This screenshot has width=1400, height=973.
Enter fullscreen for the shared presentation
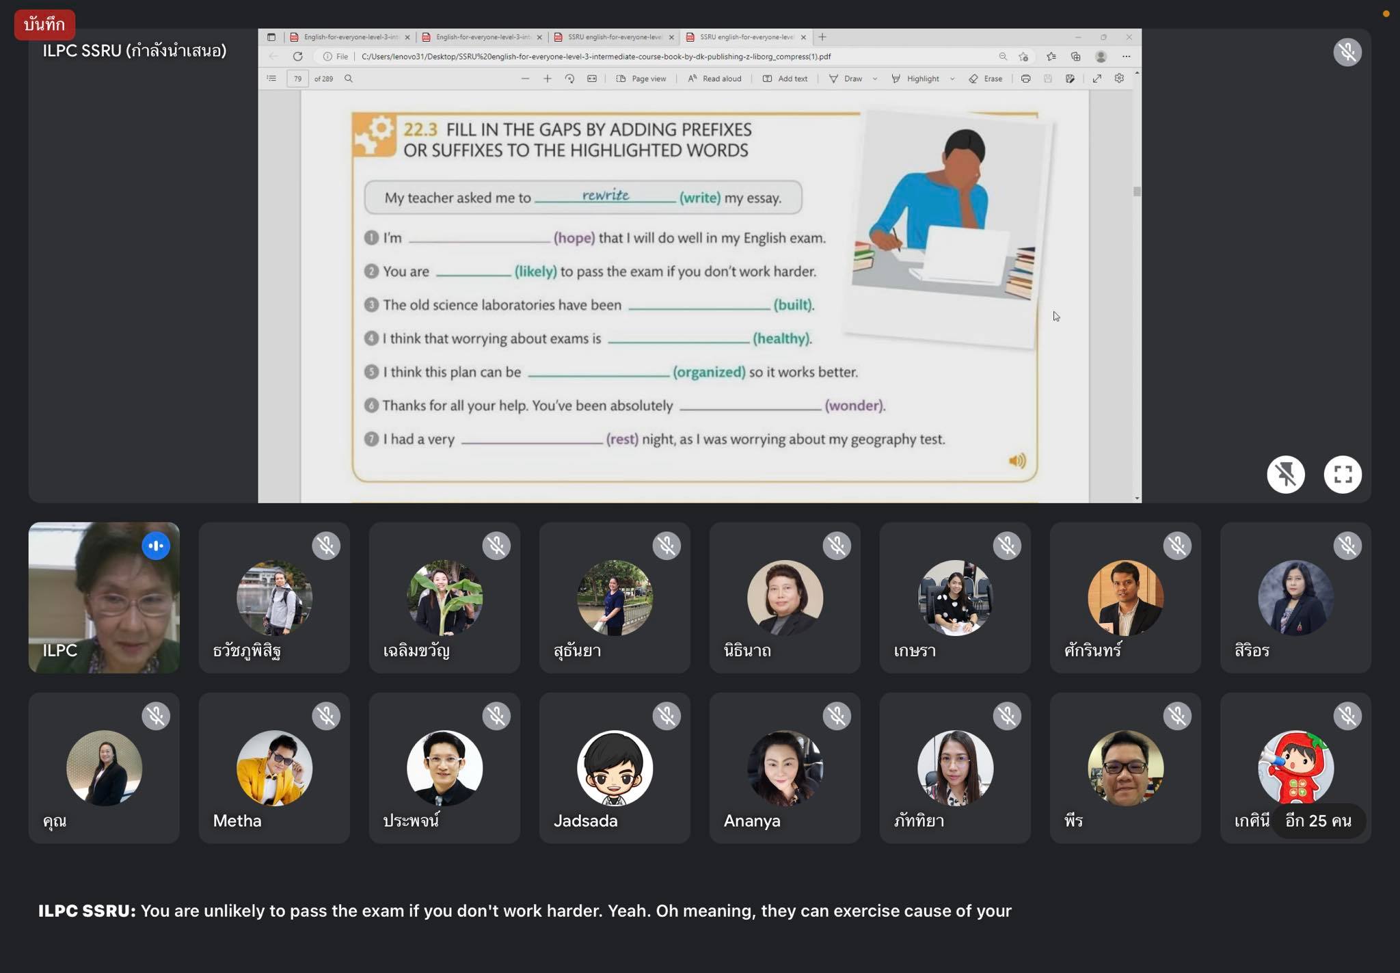(x=1342, y=475)
